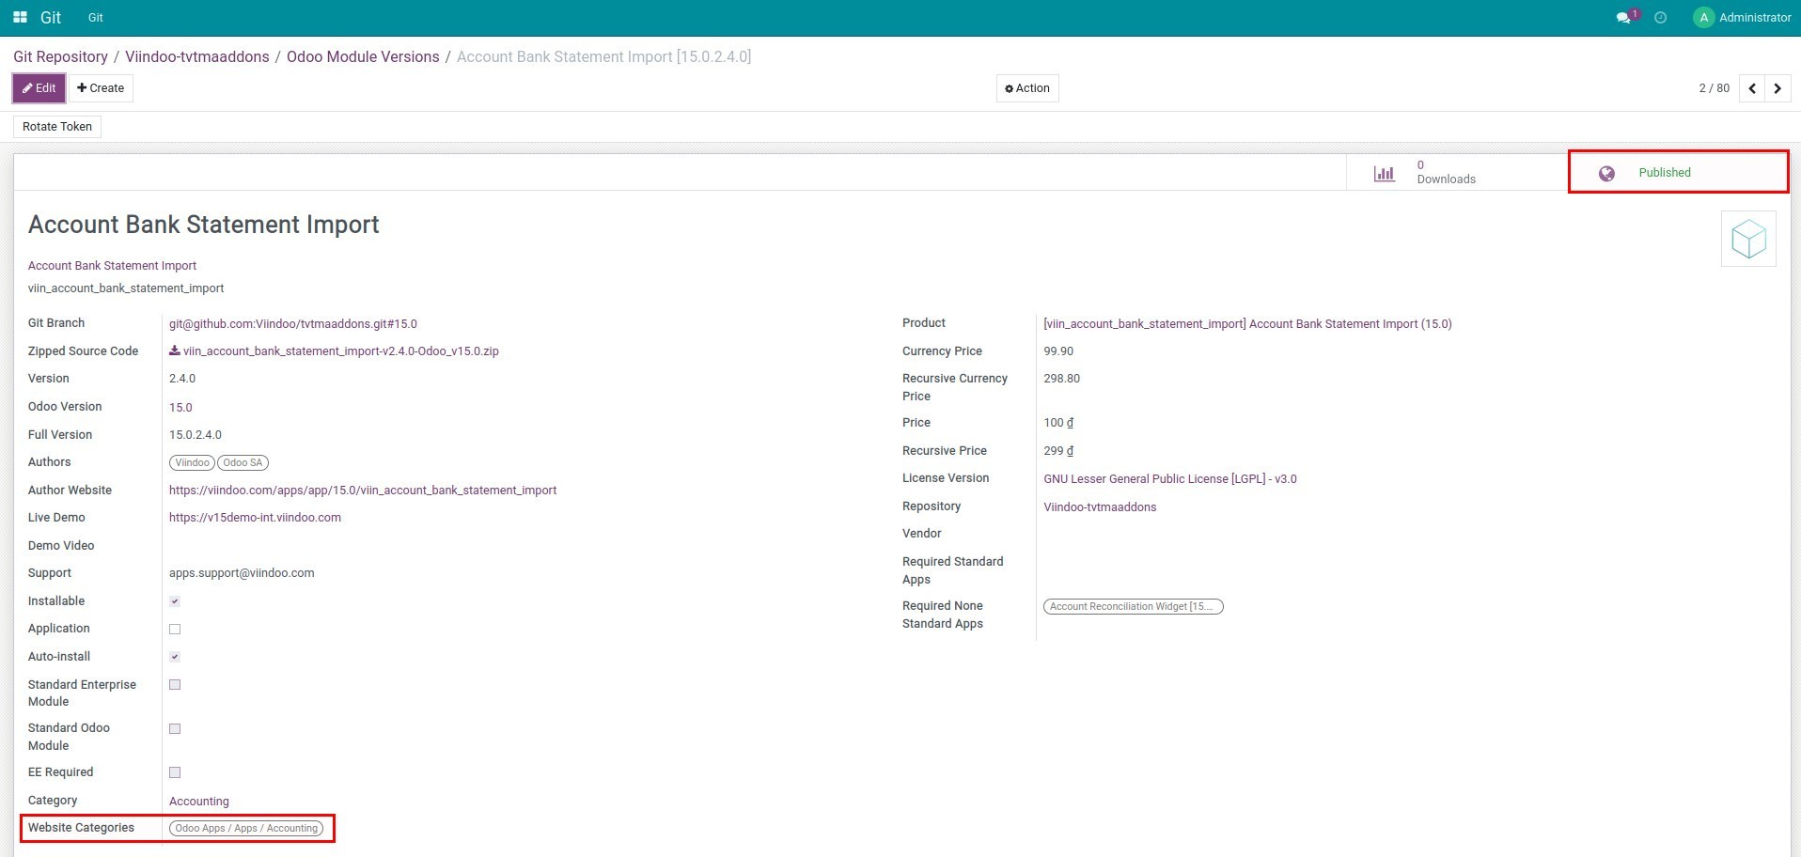The height and width of the screenshot is (857, 1801).
Task: Go to previous record arrow
Action: pyautogui.click(x=1752, y=88)
